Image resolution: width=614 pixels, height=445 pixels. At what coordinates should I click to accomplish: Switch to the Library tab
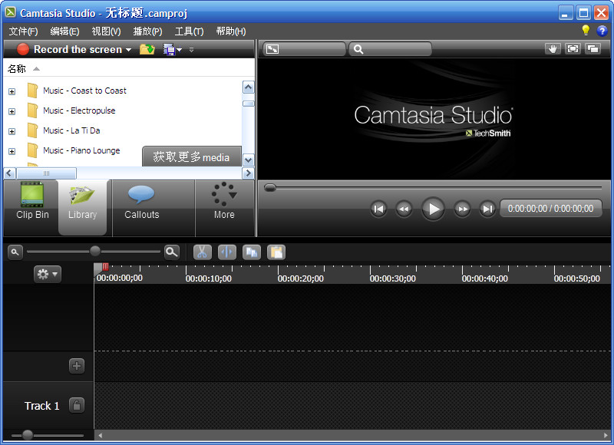82,207
